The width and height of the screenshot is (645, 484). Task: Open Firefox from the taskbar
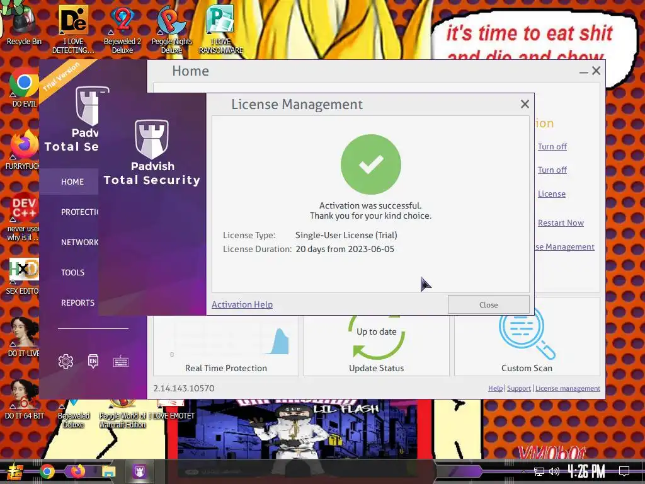click(77, 471)
